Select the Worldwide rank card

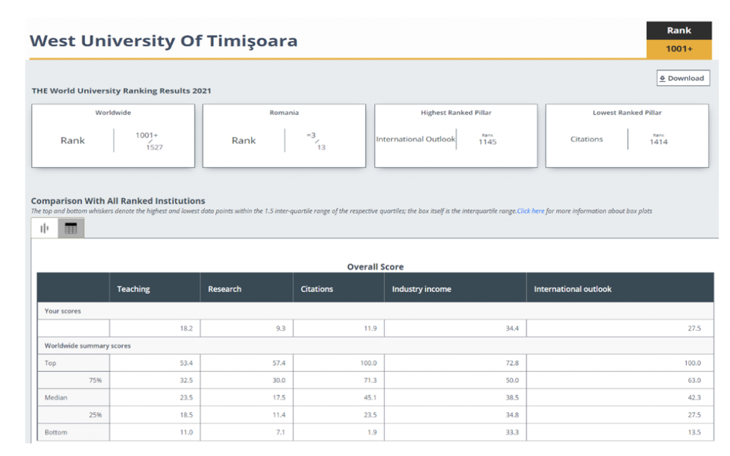pos(113,136)
